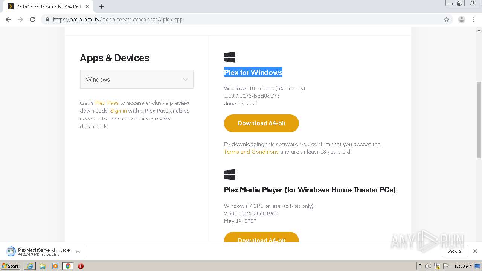Click the Plex Media Player heading
Screen dimensions: 482x271
pyautogui.click(x=310, y=190)
